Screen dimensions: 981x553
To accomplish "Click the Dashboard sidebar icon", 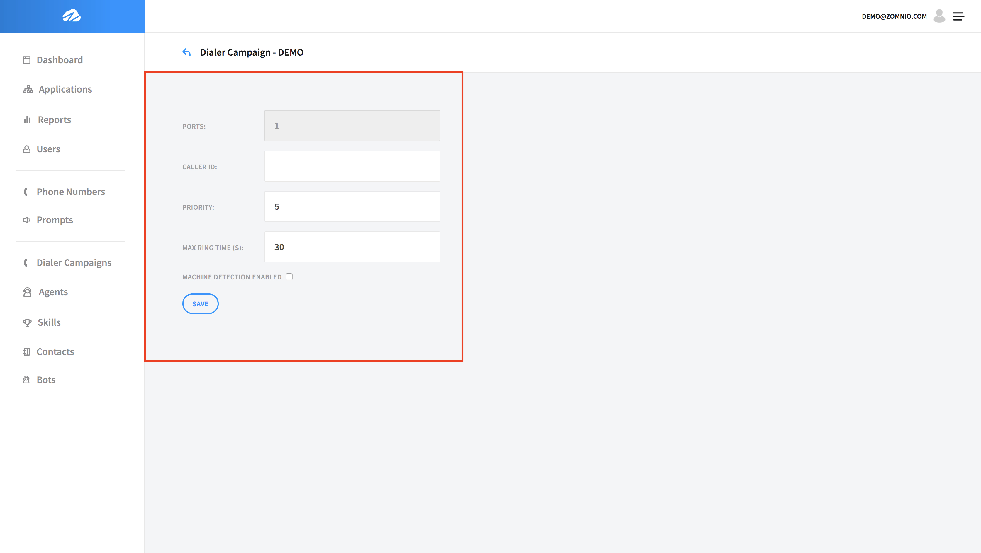I will point(26,59).
